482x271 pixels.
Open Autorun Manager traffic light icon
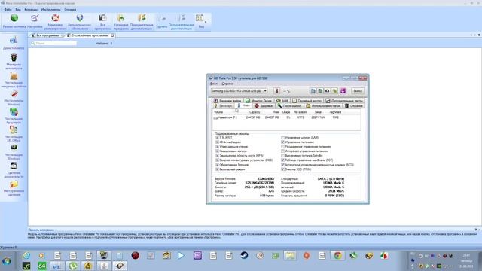click(14, 58)
